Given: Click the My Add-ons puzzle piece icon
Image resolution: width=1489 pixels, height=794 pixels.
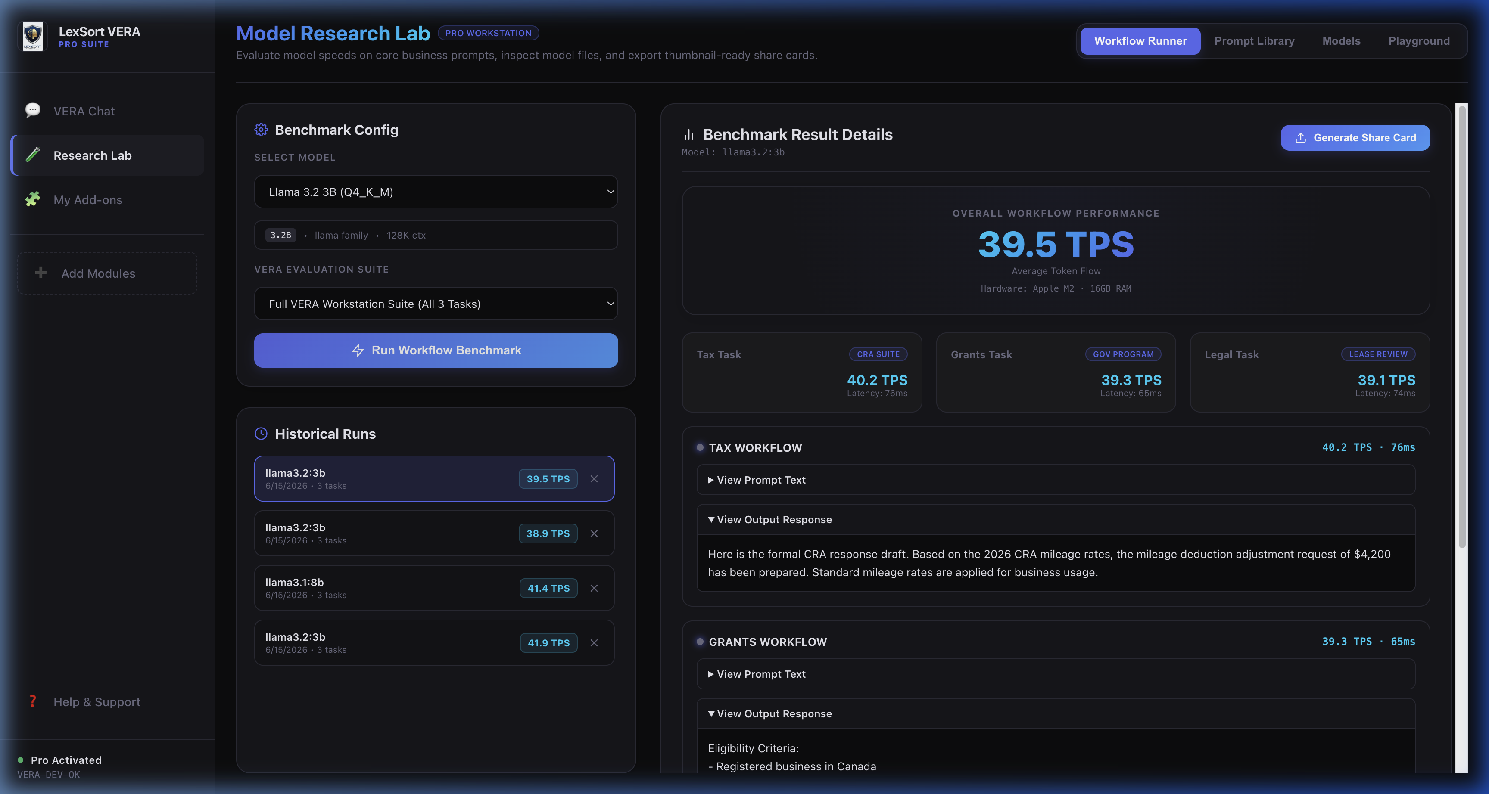Looking at the screenshot, I should (33, 199).
